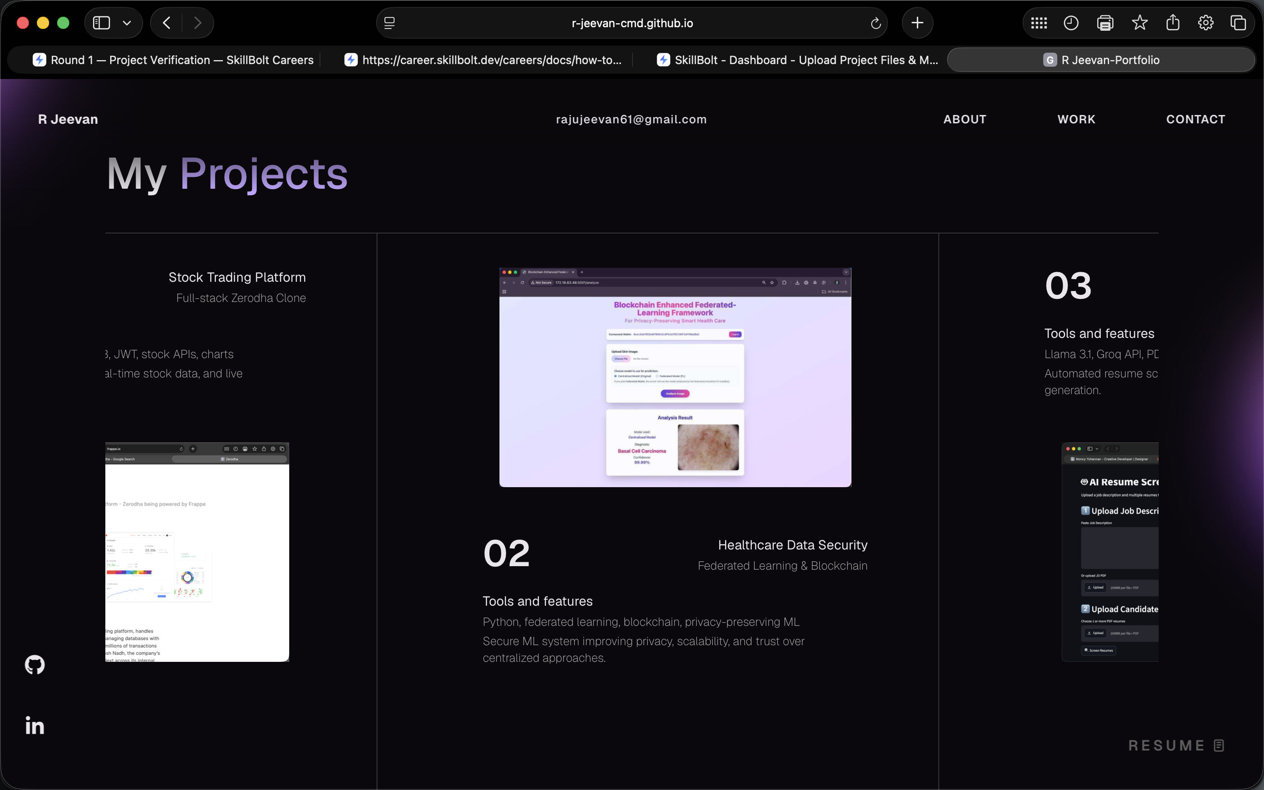Share the page using the share icon

click(1173, 22)
